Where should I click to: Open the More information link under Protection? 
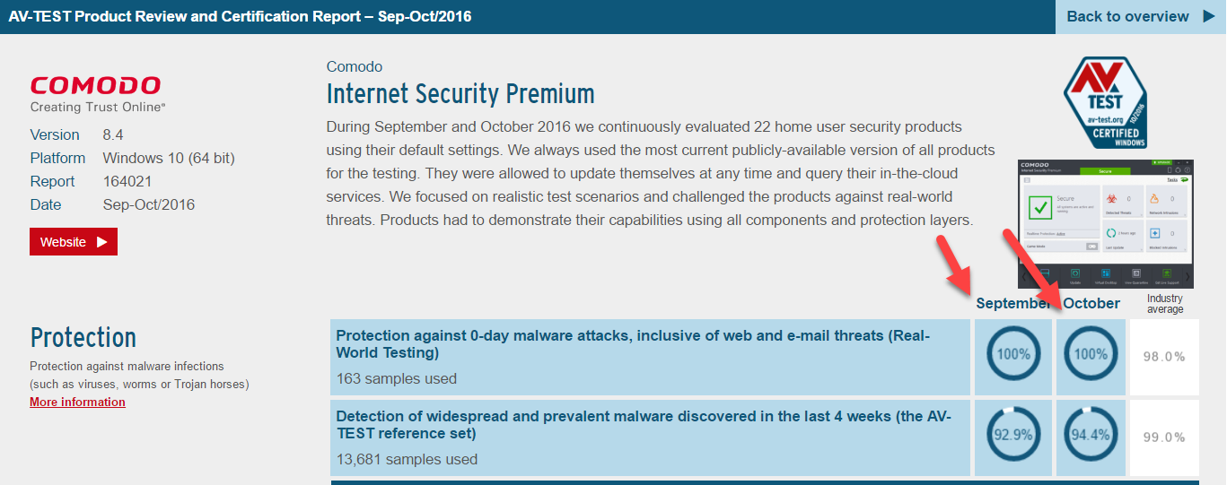[x=77, y=403]
